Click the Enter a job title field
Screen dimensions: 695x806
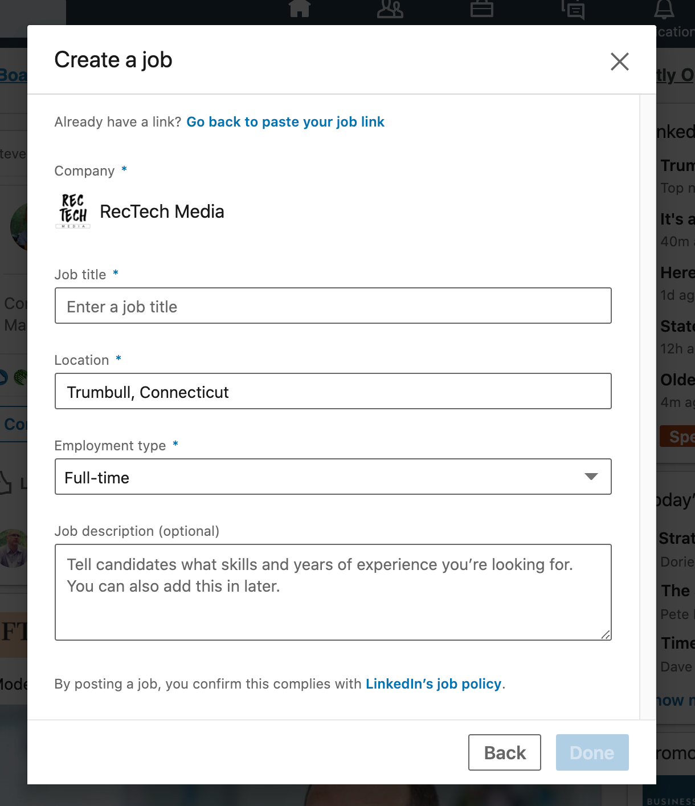[x=333, y=306]
